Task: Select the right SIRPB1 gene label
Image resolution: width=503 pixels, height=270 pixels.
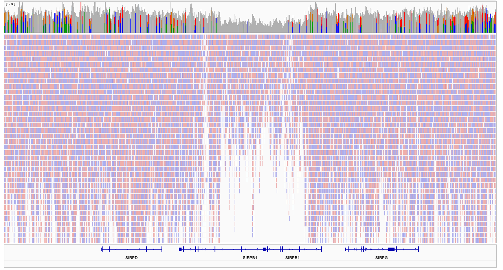Action: (x=292, y=258)
